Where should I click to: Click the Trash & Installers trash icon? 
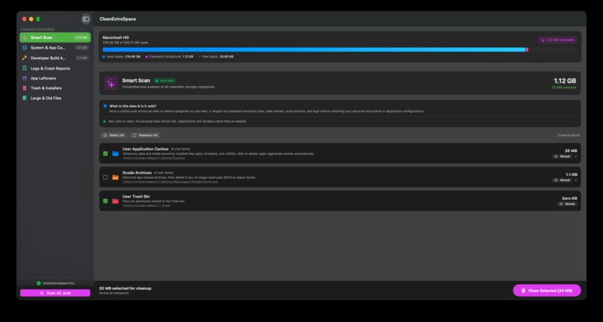(25, 88)
